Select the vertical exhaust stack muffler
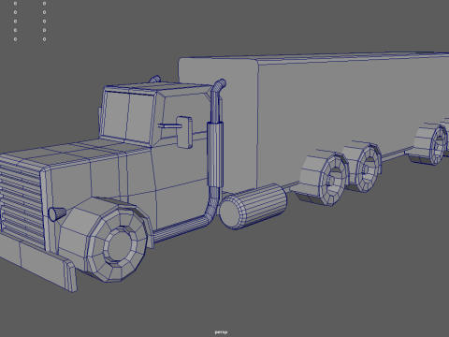The image size is (449, 337). (x=215, y=154)
